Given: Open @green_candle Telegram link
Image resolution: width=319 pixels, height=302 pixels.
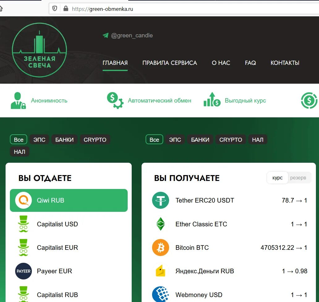Looking at the screenshot, I should (x=132, y=36).
